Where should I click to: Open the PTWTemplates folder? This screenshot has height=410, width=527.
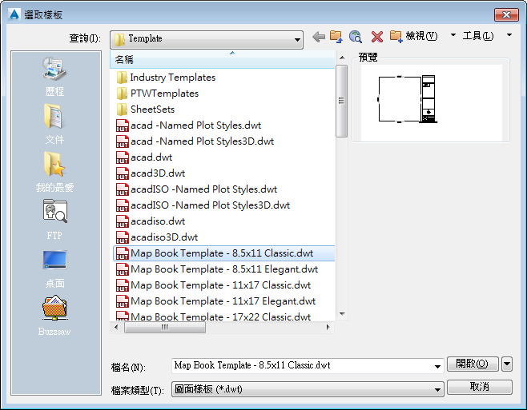click(x=158, y=94)
